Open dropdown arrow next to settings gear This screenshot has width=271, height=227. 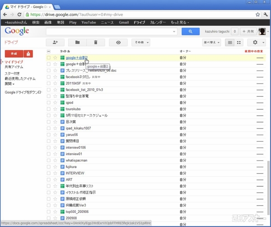click(x=263, y=43)
